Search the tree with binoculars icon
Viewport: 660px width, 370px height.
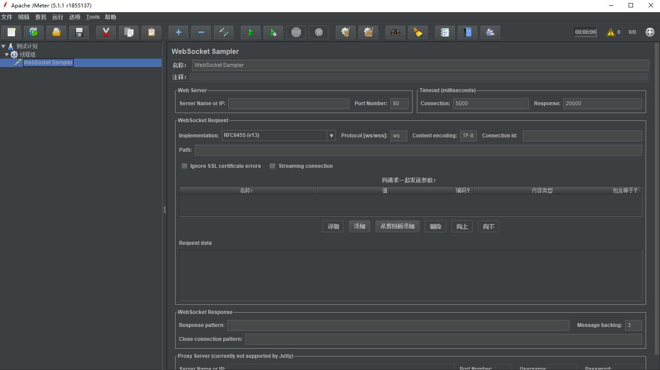(395, 32)
